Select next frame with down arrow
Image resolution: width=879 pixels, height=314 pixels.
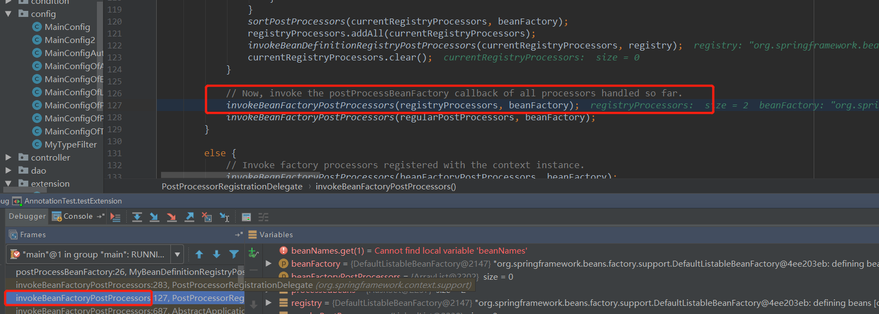pos(217,254)
